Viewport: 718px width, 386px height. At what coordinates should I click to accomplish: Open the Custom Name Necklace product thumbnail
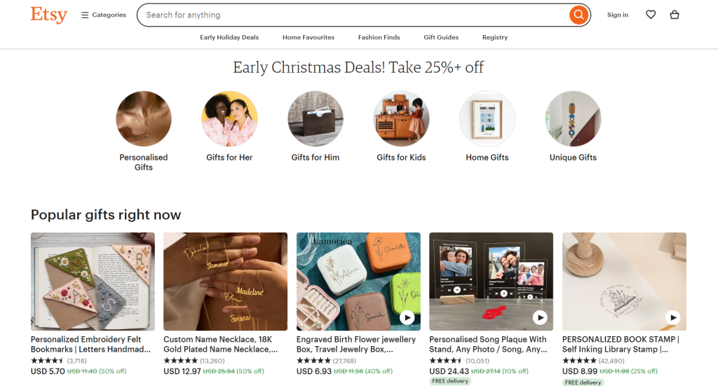pyautogui.click(x=225, y=282)
